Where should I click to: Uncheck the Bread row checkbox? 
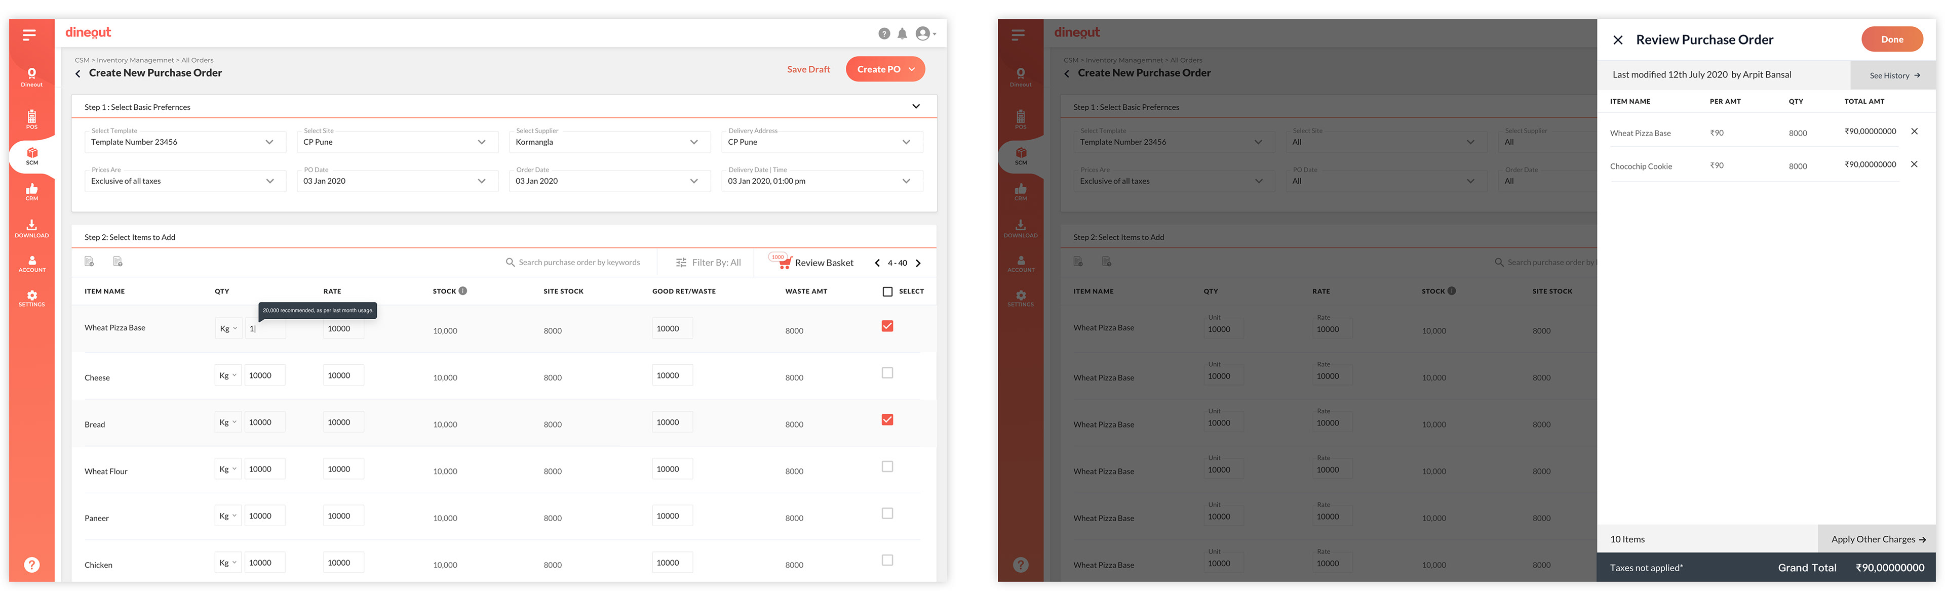887,419
